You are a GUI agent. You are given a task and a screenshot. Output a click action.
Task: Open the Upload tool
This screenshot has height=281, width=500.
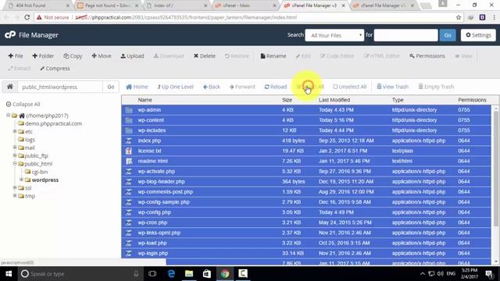[x=132, y=56]
